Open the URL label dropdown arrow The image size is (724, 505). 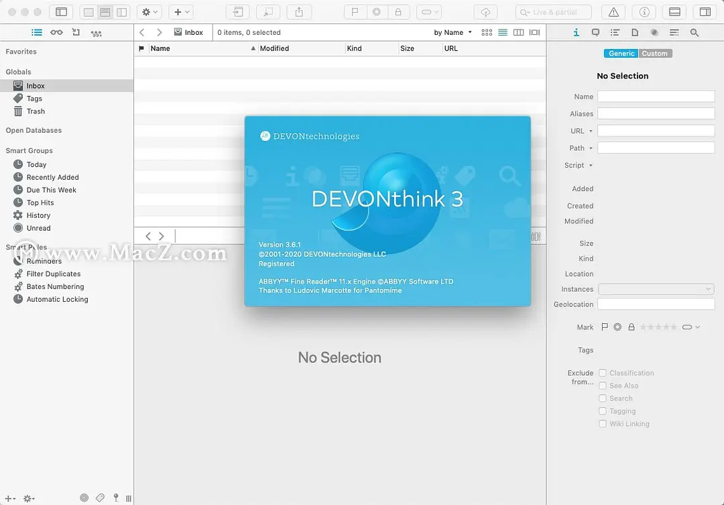[591, 131]
